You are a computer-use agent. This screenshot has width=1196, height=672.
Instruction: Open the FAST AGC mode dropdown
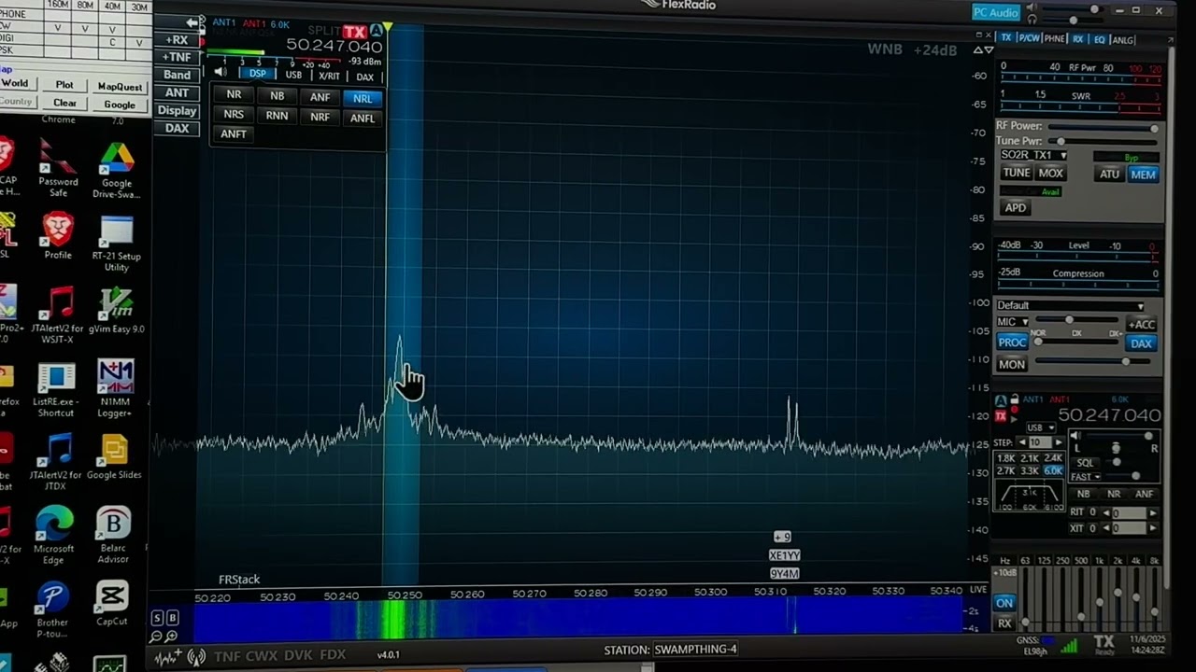(1086, 477)
